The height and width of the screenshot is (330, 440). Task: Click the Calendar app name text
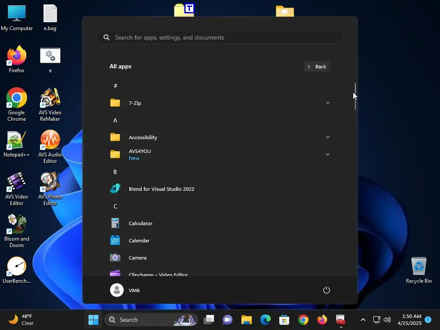(x=139, y=241)
